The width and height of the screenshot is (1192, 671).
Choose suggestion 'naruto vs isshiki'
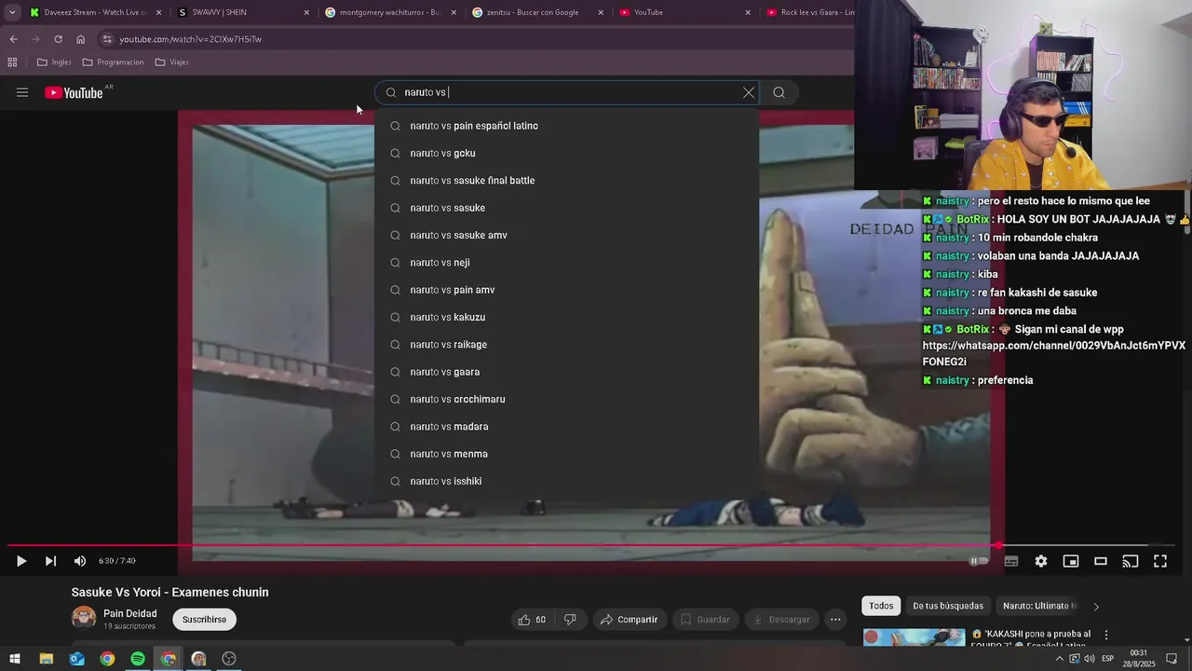point(567,481)
